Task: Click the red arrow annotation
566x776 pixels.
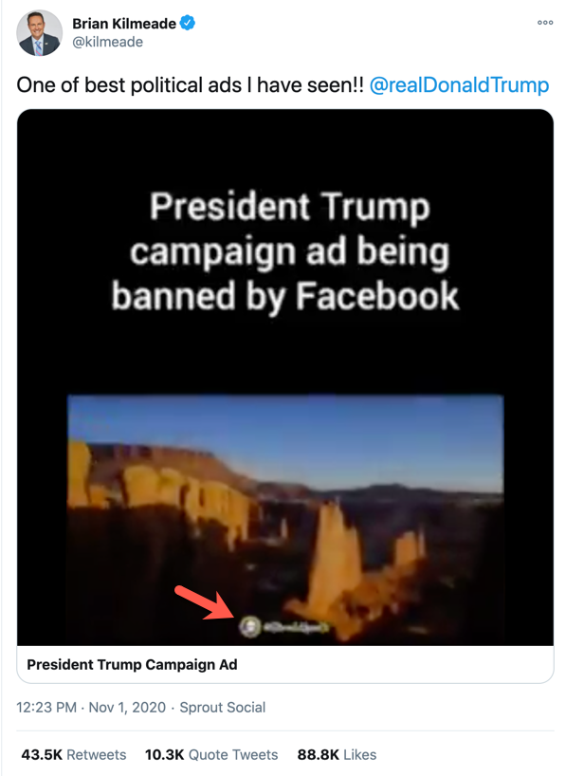Action: pos(204,602)
